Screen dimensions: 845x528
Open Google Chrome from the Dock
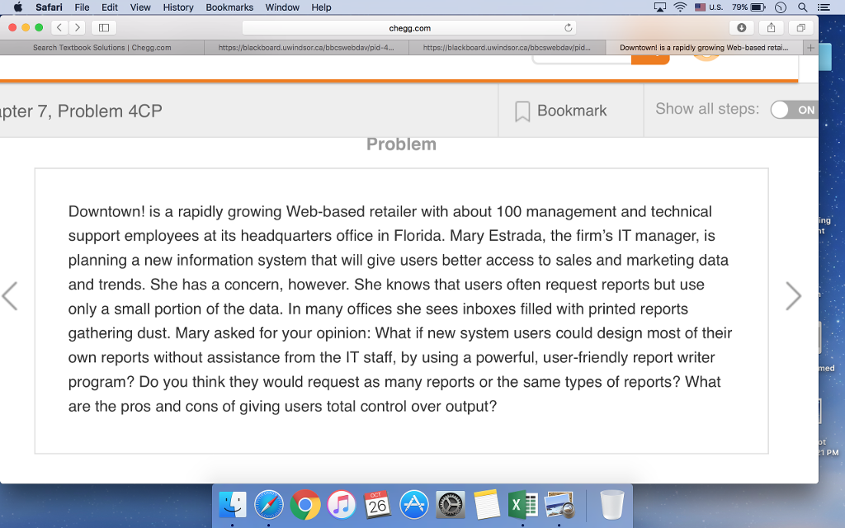point(305,506)
